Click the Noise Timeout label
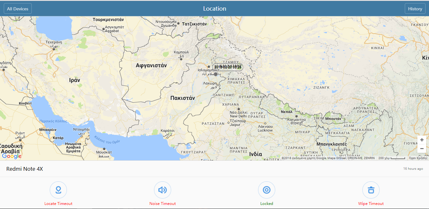The height and width of the screenshot is (209, 429). (162, 204)
